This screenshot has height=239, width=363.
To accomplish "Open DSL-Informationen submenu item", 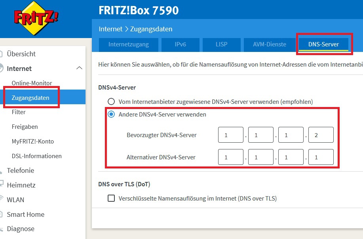I will 36,156.
